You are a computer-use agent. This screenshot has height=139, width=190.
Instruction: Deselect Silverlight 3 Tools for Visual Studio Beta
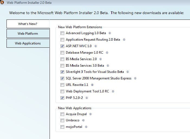coord(62,72)
